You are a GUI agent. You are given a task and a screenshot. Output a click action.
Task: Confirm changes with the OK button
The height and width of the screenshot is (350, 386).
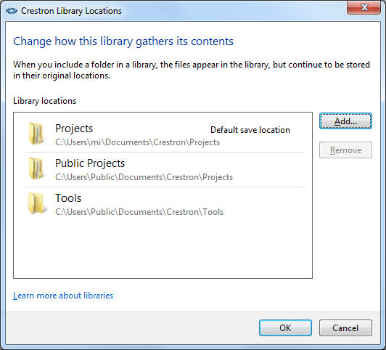[285, 327]
